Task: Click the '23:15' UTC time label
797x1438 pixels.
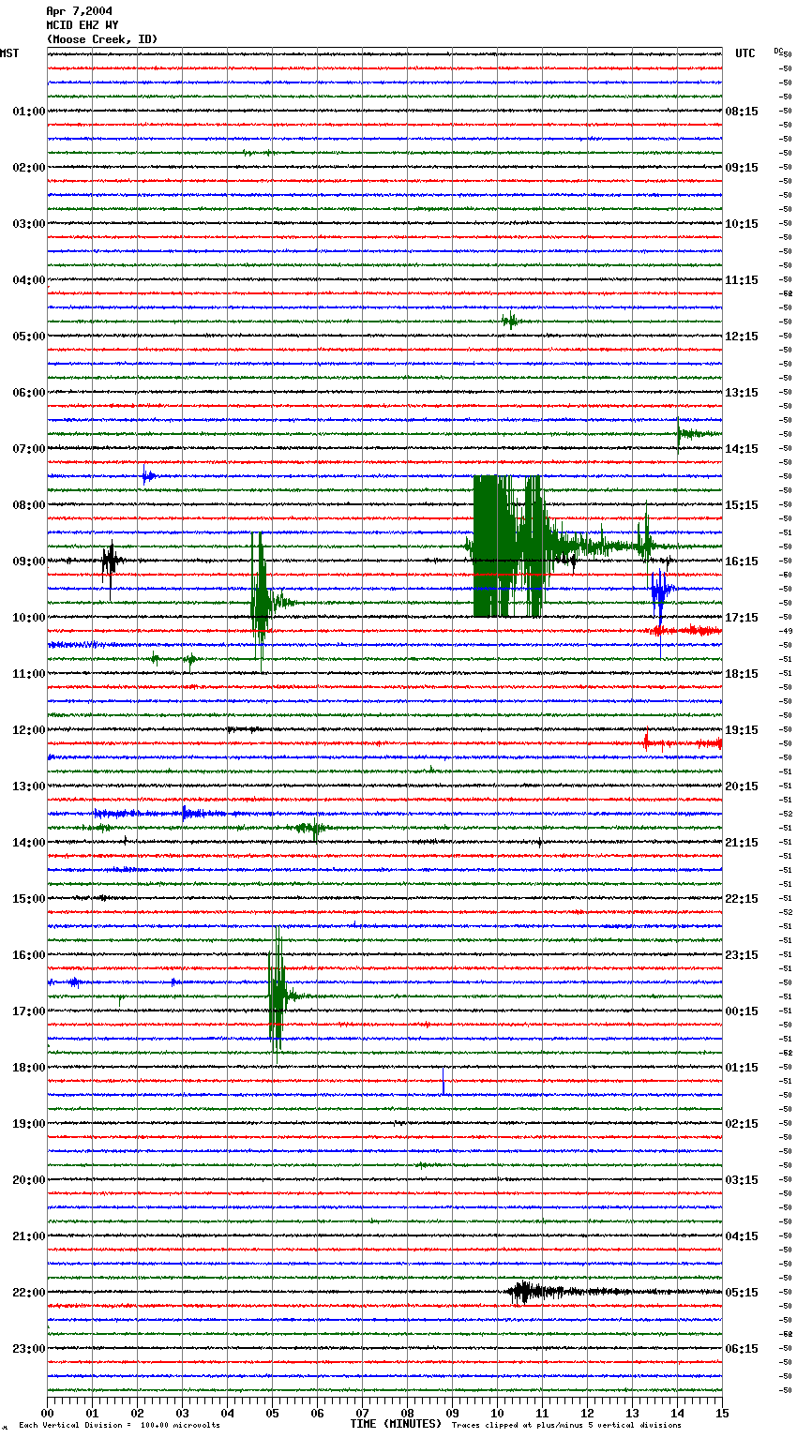Action: point(742,955)
